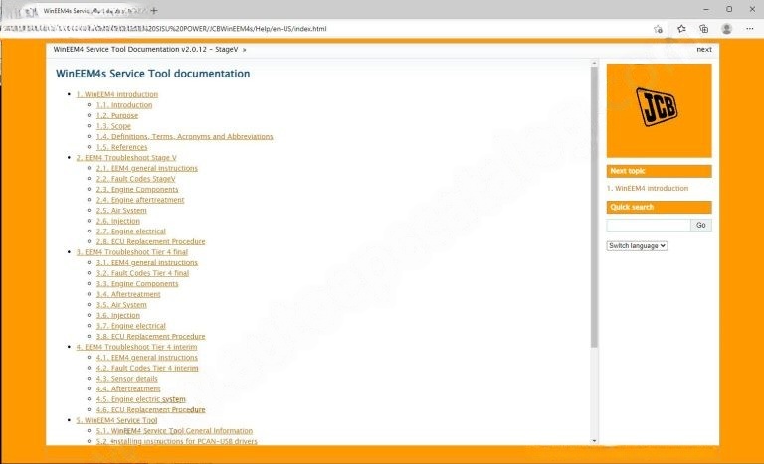
Task: Open 3.4. Aftertreatment
Action: tap(128, 294)
